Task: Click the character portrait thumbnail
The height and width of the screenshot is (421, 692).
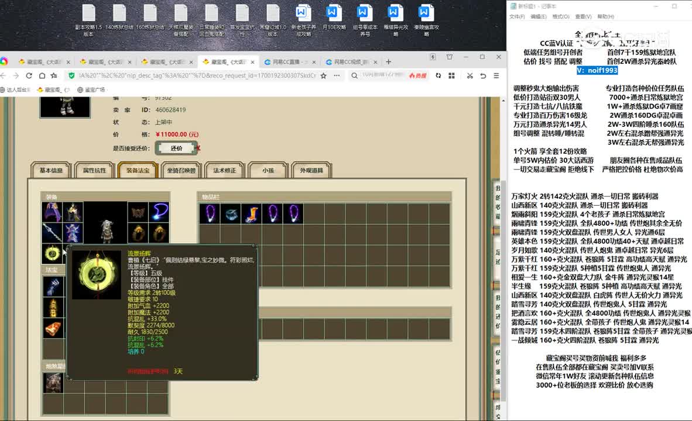Action: coord(65,106)
